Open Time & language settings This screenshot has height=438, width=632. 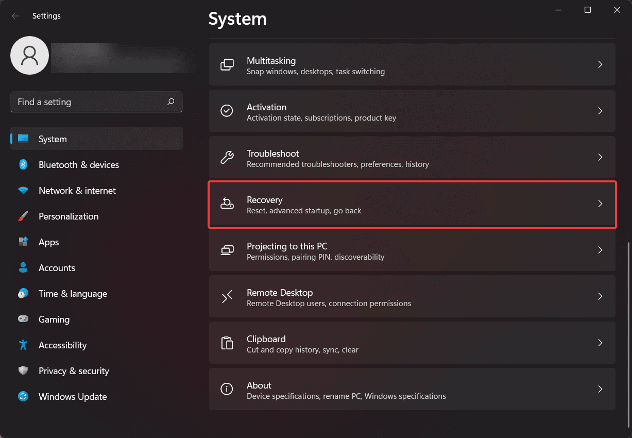[73, 294]
